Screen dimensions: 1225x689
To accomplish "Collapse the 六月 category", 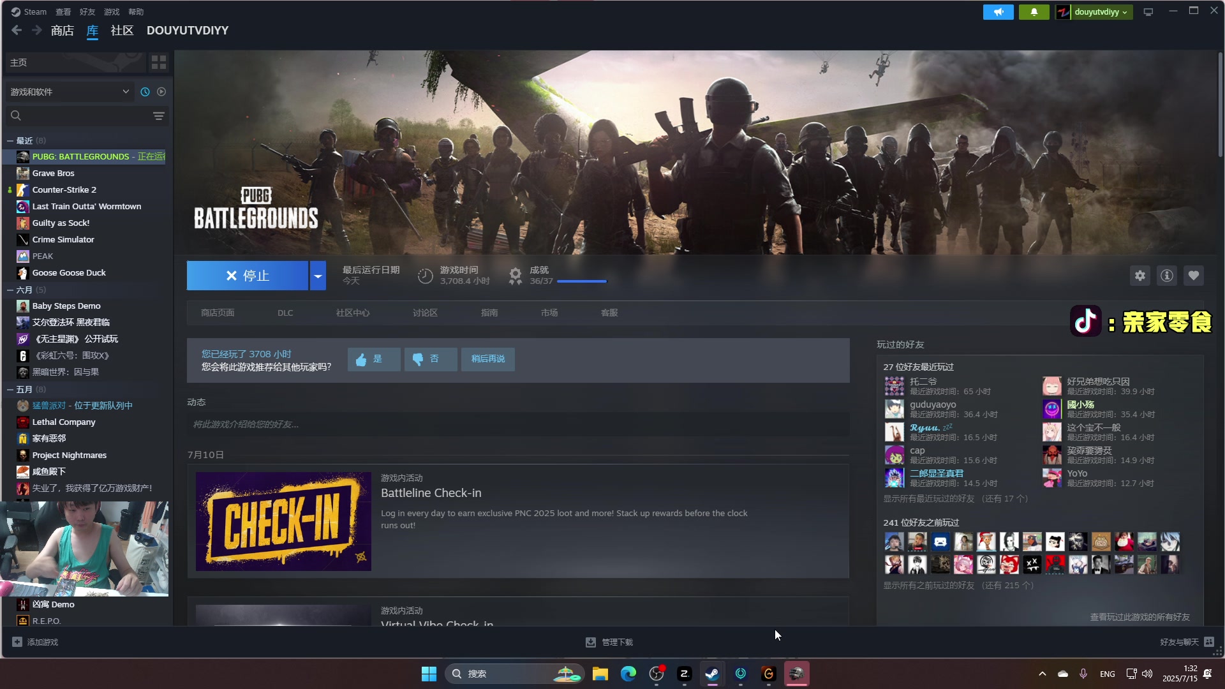I will coord(10,290).
